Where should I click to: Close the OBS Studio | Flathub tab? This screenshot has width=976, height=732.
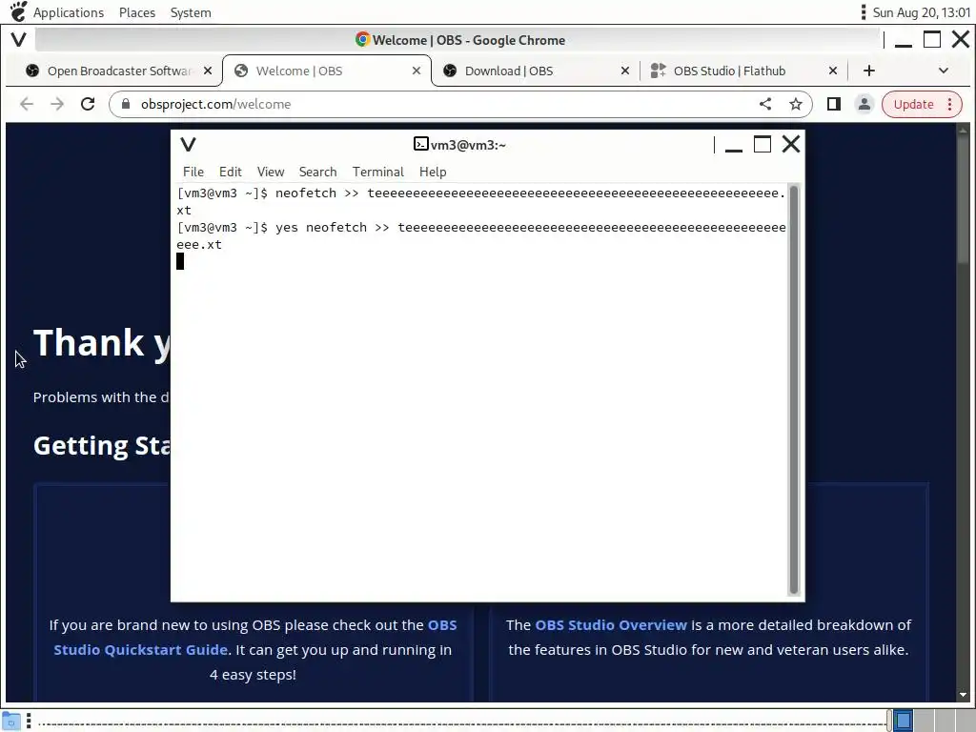(833, 71)
